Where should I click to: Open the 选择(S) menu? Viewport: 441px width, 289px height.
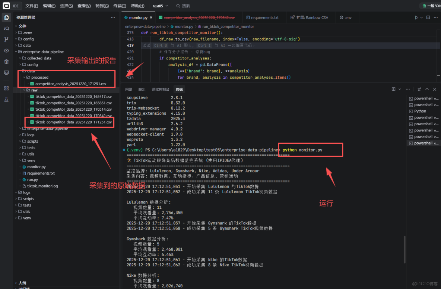(66, 6)
